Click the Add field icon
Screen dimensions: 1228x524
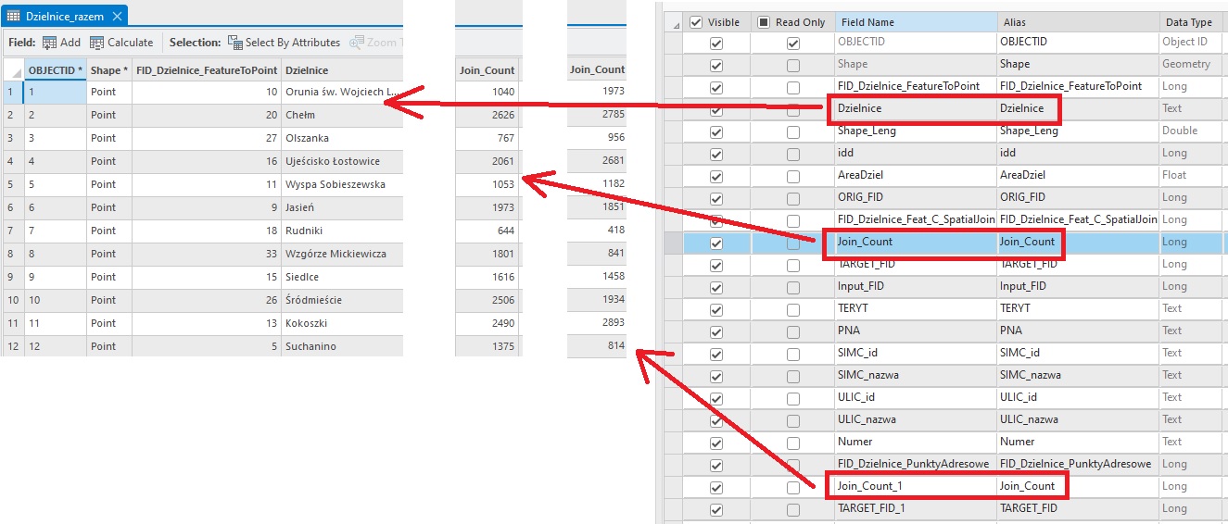49,43
